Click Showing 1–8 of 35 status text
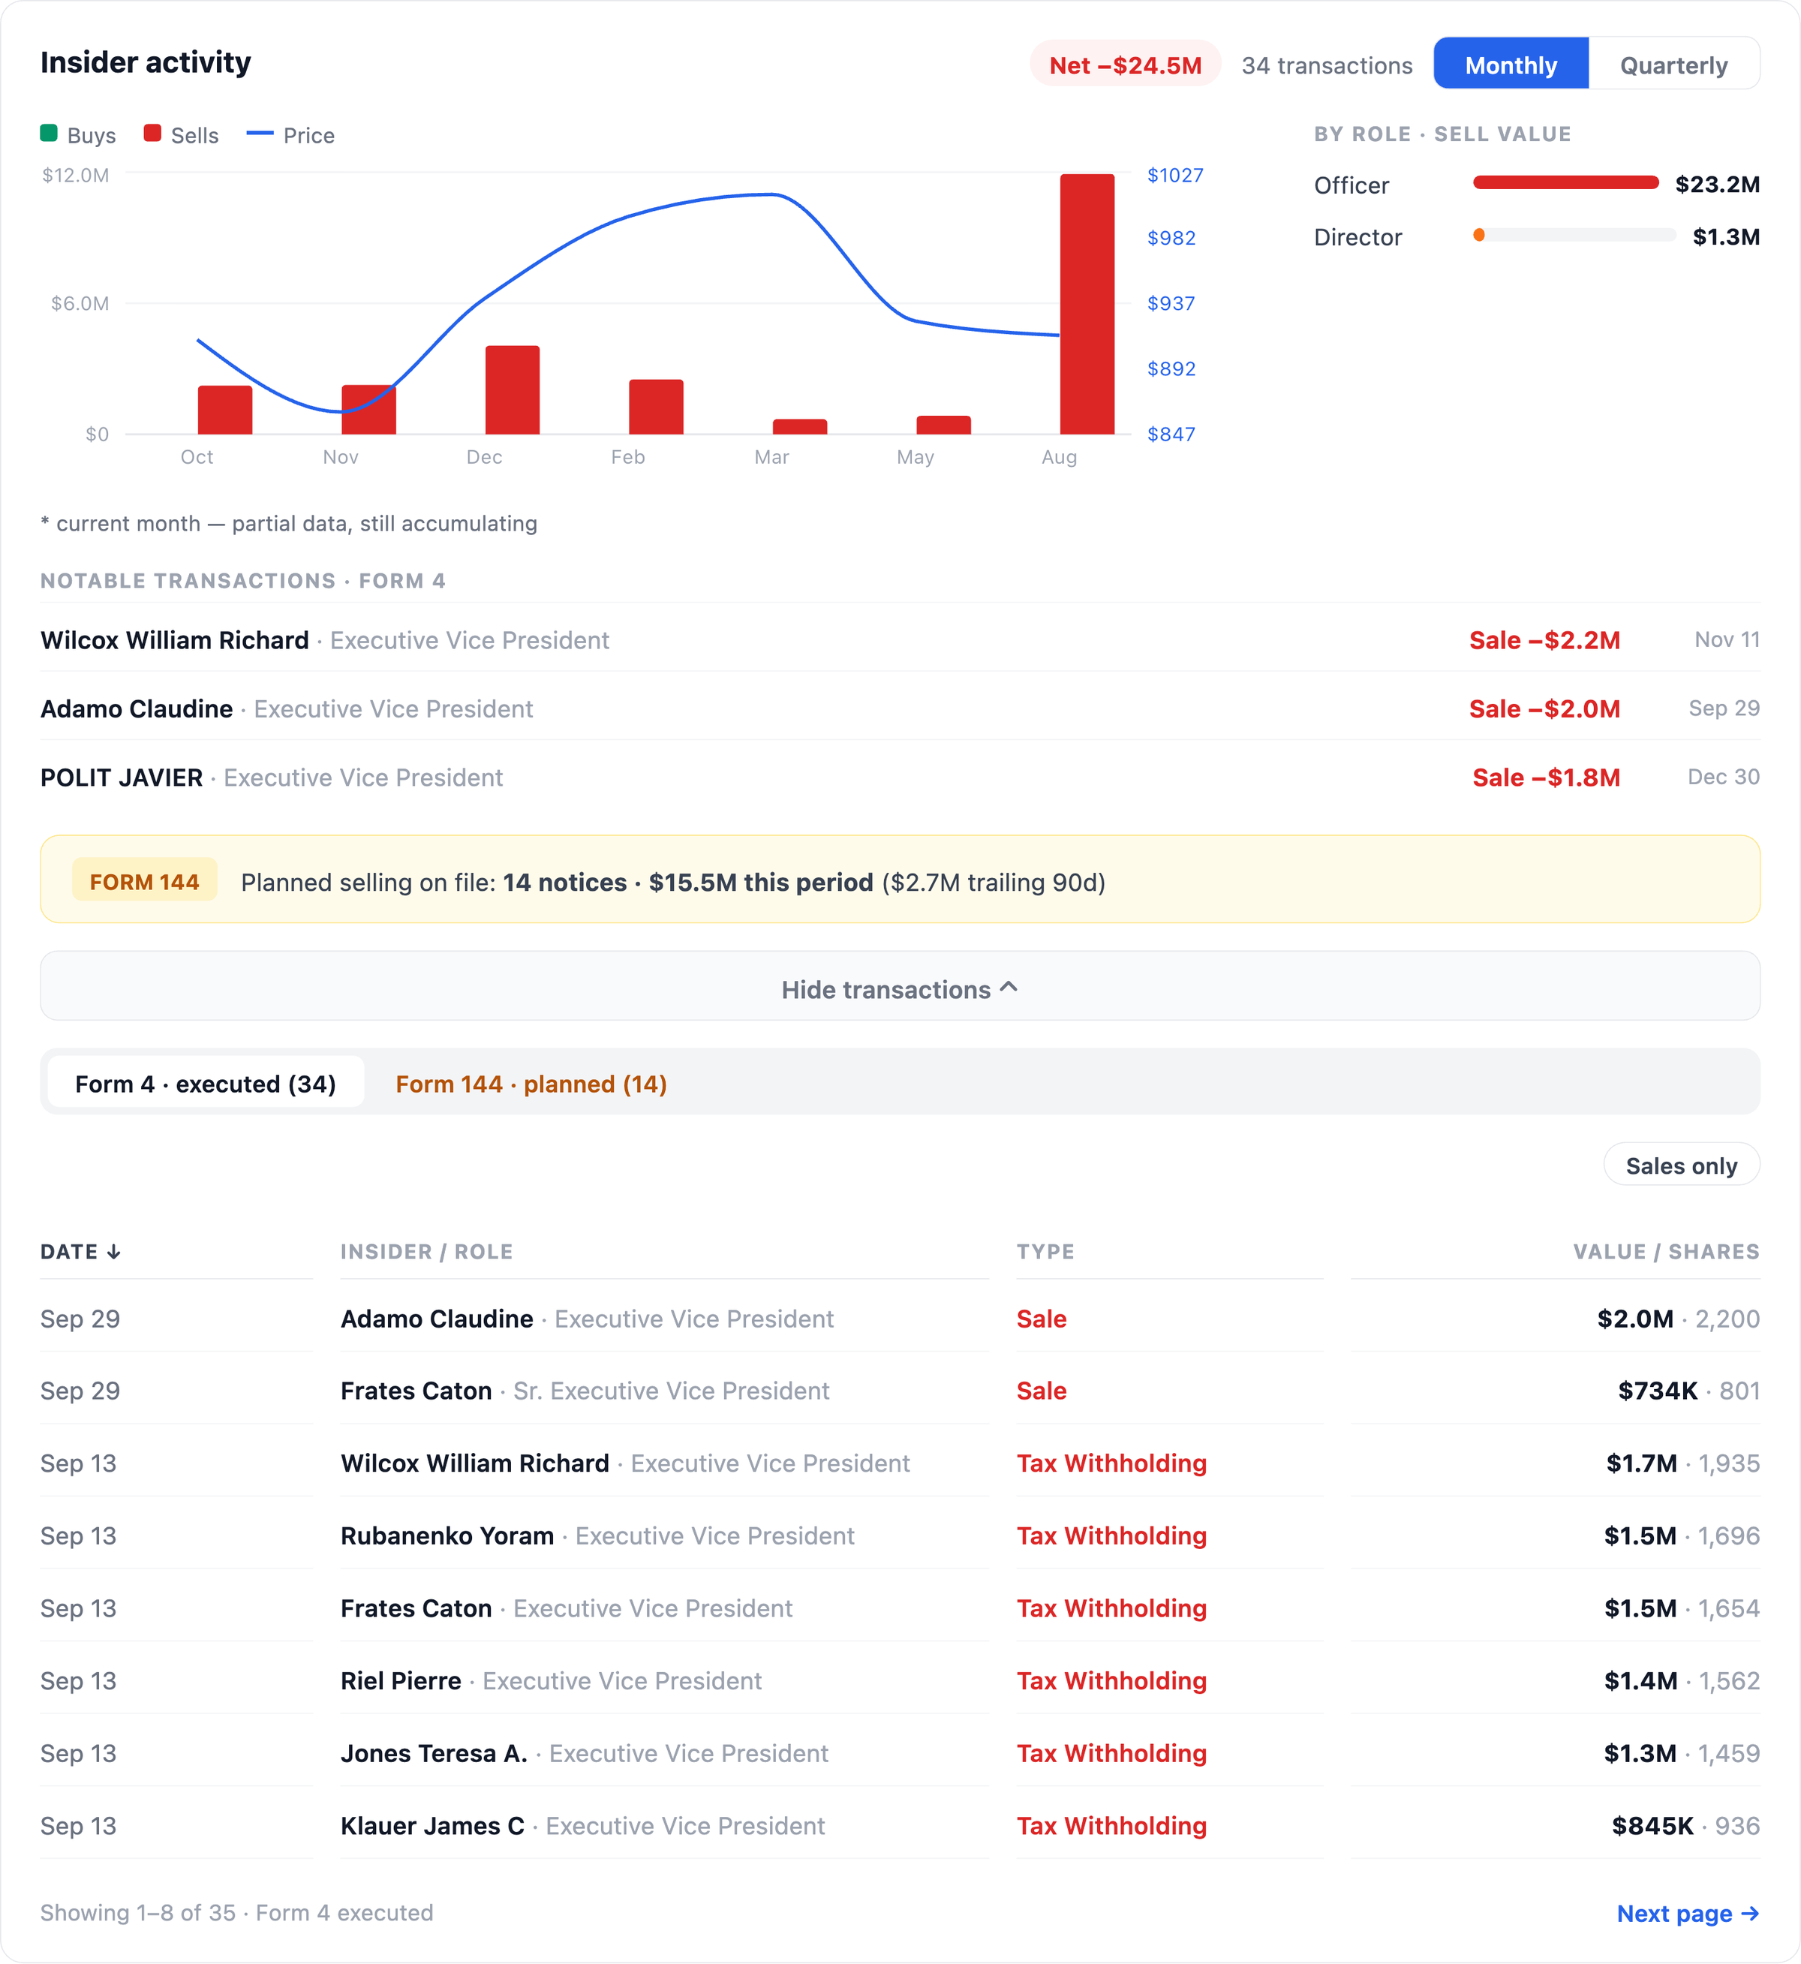 coord(236,1912)
